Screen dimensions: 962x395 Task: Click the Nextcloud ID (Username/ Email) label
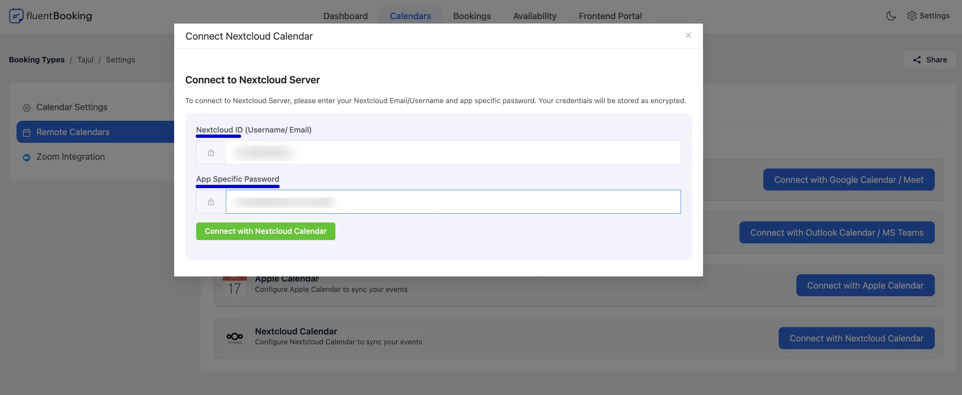point(253,130)
